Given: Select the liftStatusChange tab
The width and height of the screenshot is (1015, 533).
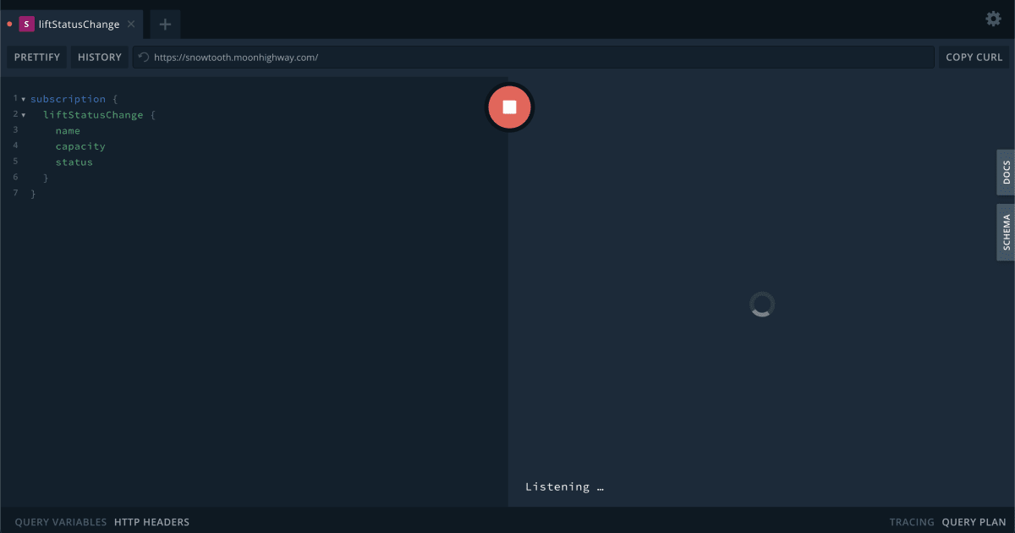Looking at the screenshot, I should tap(72, 24).
